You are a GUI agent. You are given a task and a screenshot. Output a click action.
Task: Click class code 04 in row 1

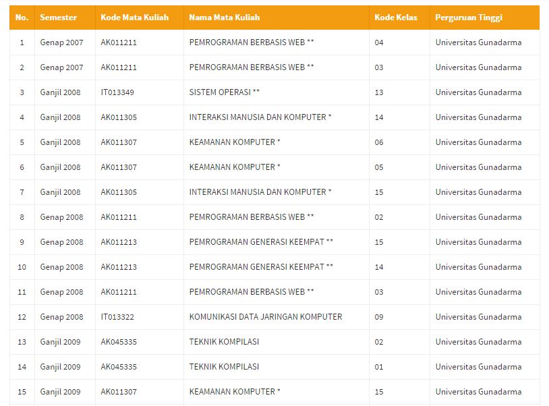(379, 42)
